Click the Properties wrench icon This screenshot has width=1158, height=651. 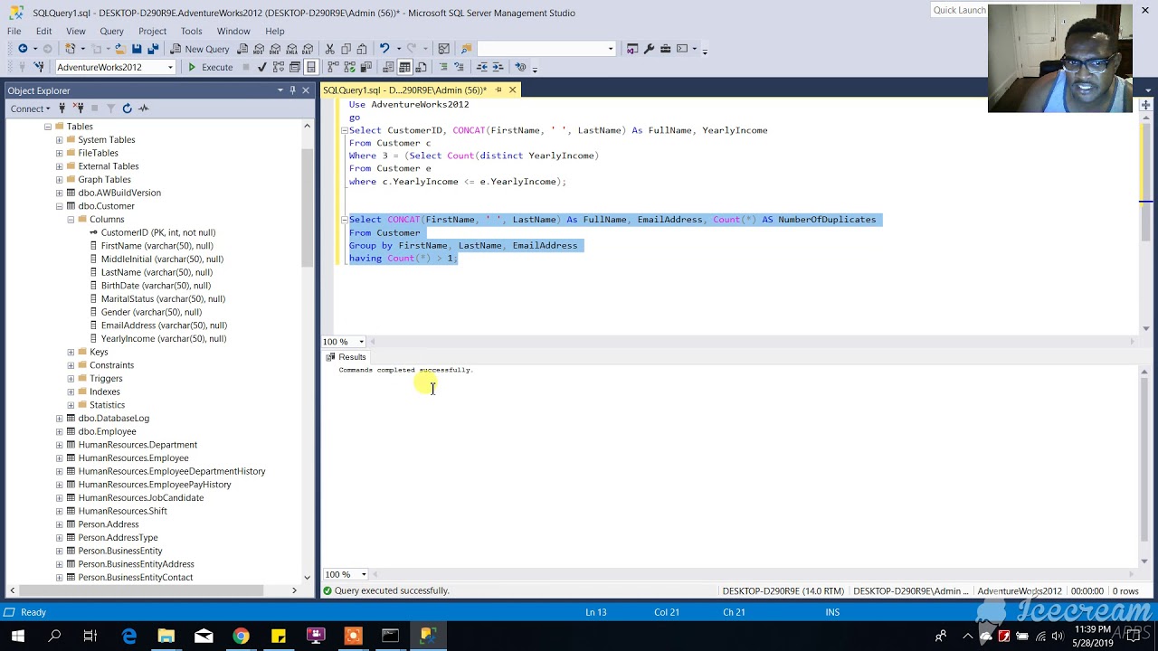[649, 49]
